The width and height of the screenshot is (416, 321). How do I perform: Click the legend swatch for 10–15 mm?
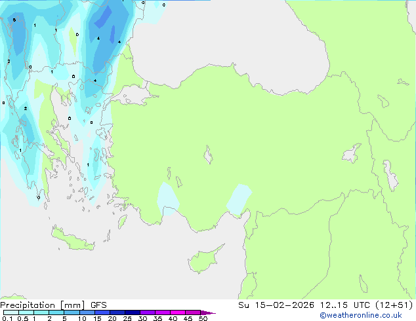(x=87, y=312)
